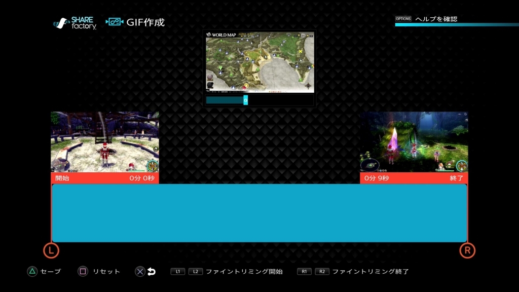The height and width of the screenshot is (292, 519).
Task: Click ファイントリミング開始 label
Action: 244,272
